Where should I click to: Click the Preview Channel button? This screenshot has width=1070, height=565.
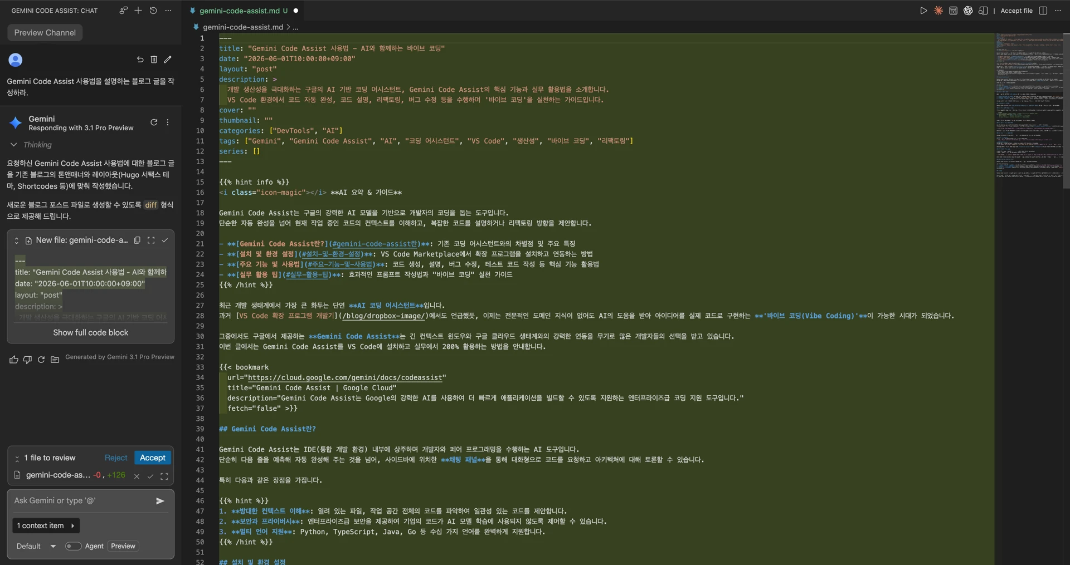pos(45,33)
